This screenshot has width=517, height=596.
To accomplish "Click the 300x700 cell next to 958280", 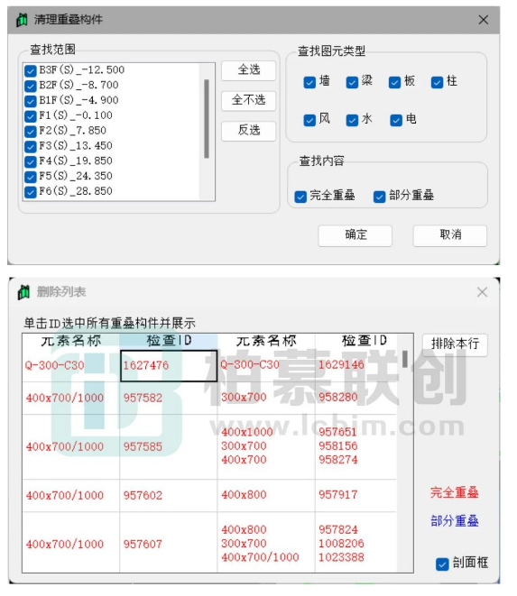I will (x=266, y=398).
